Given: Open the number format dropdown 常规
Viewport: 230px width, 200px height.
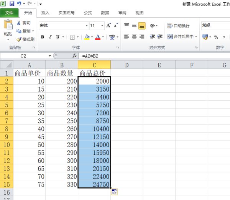Looking at the screenshot, I should [x=215, y=26].
